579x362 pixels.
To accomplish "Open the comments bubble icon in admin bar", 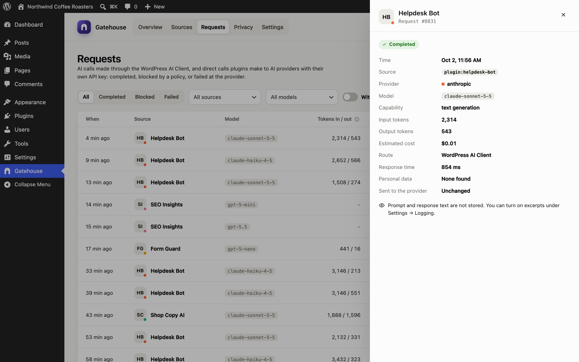I will pos(127,6).
